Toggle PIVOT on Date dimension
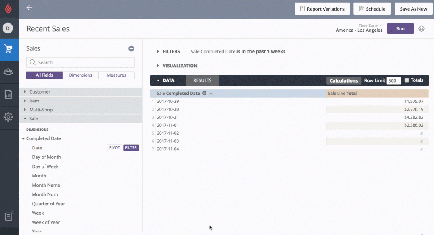 (x=114, y=148)
